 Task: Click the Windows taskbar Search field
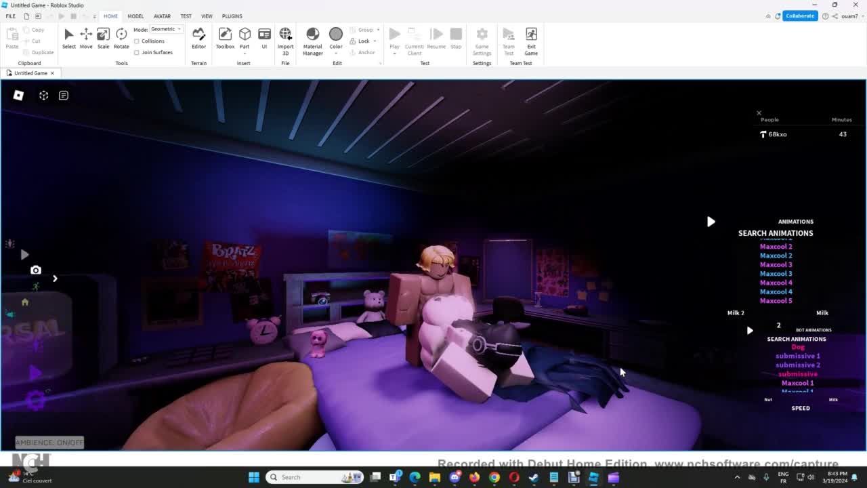[315, 477]
